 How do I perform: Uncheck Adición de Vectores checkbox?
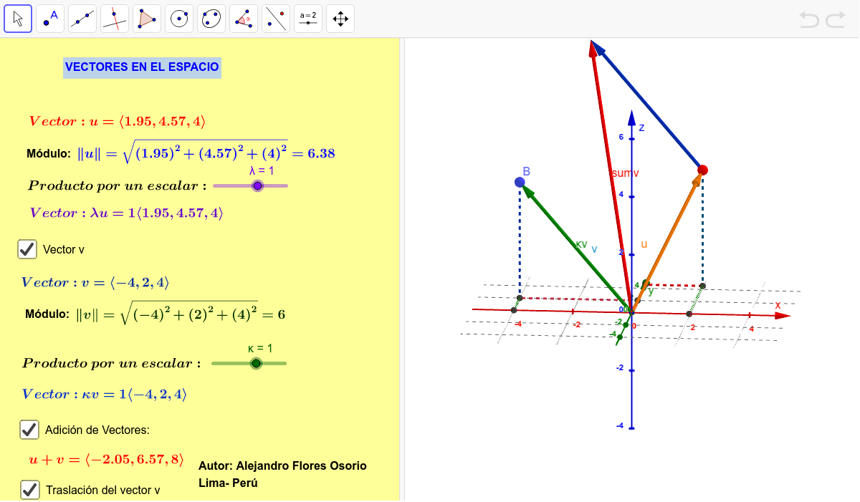pyautogui.click(x=29, y=430)
